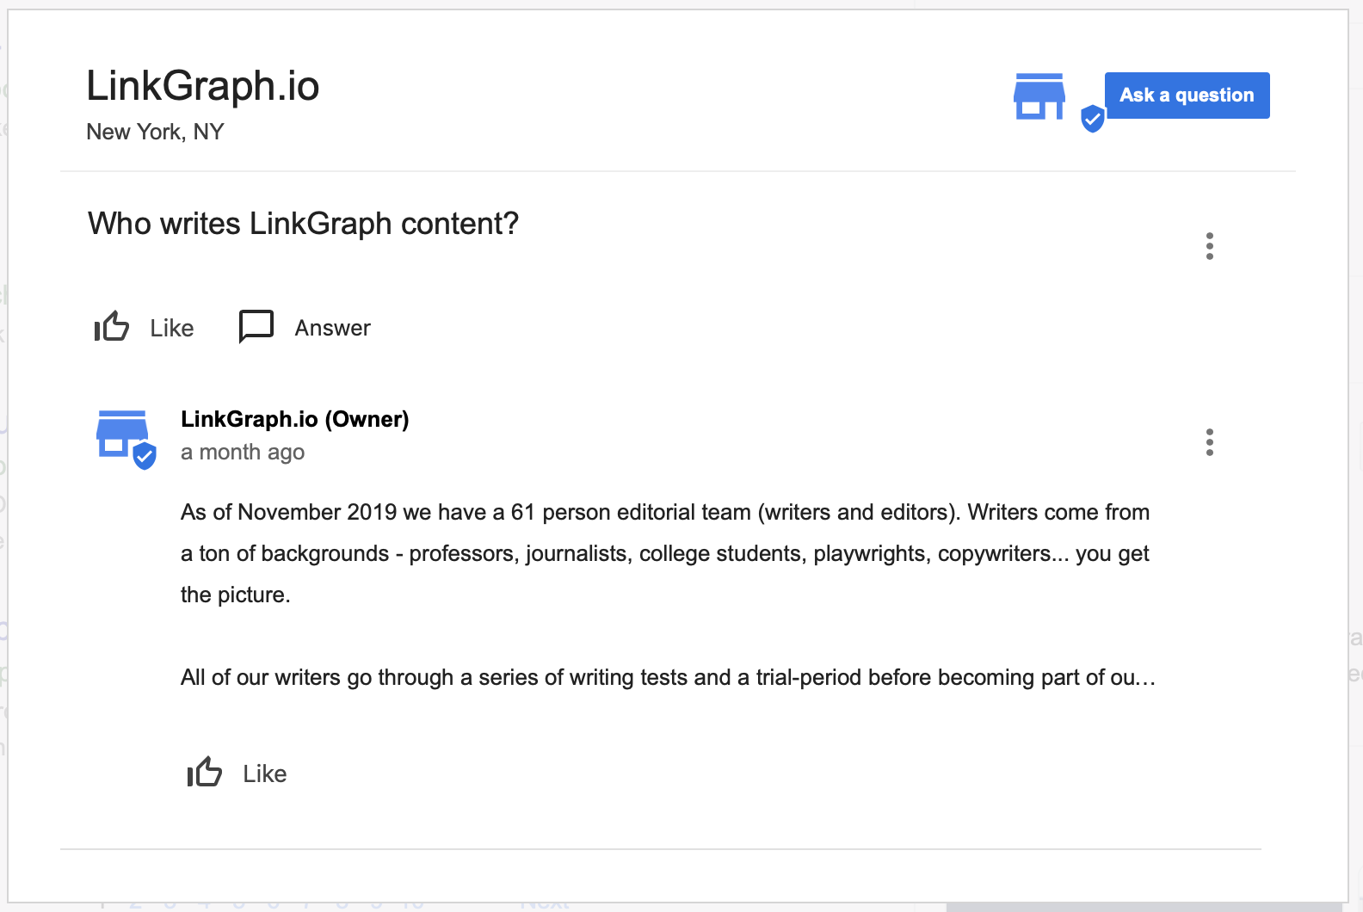
Task: Click the LinkGraph.io owner avatar icon
Action: (x=126, y=439)
